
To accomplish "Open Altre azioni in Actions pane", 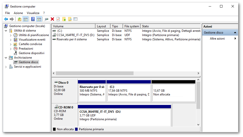I will [217, 39].
